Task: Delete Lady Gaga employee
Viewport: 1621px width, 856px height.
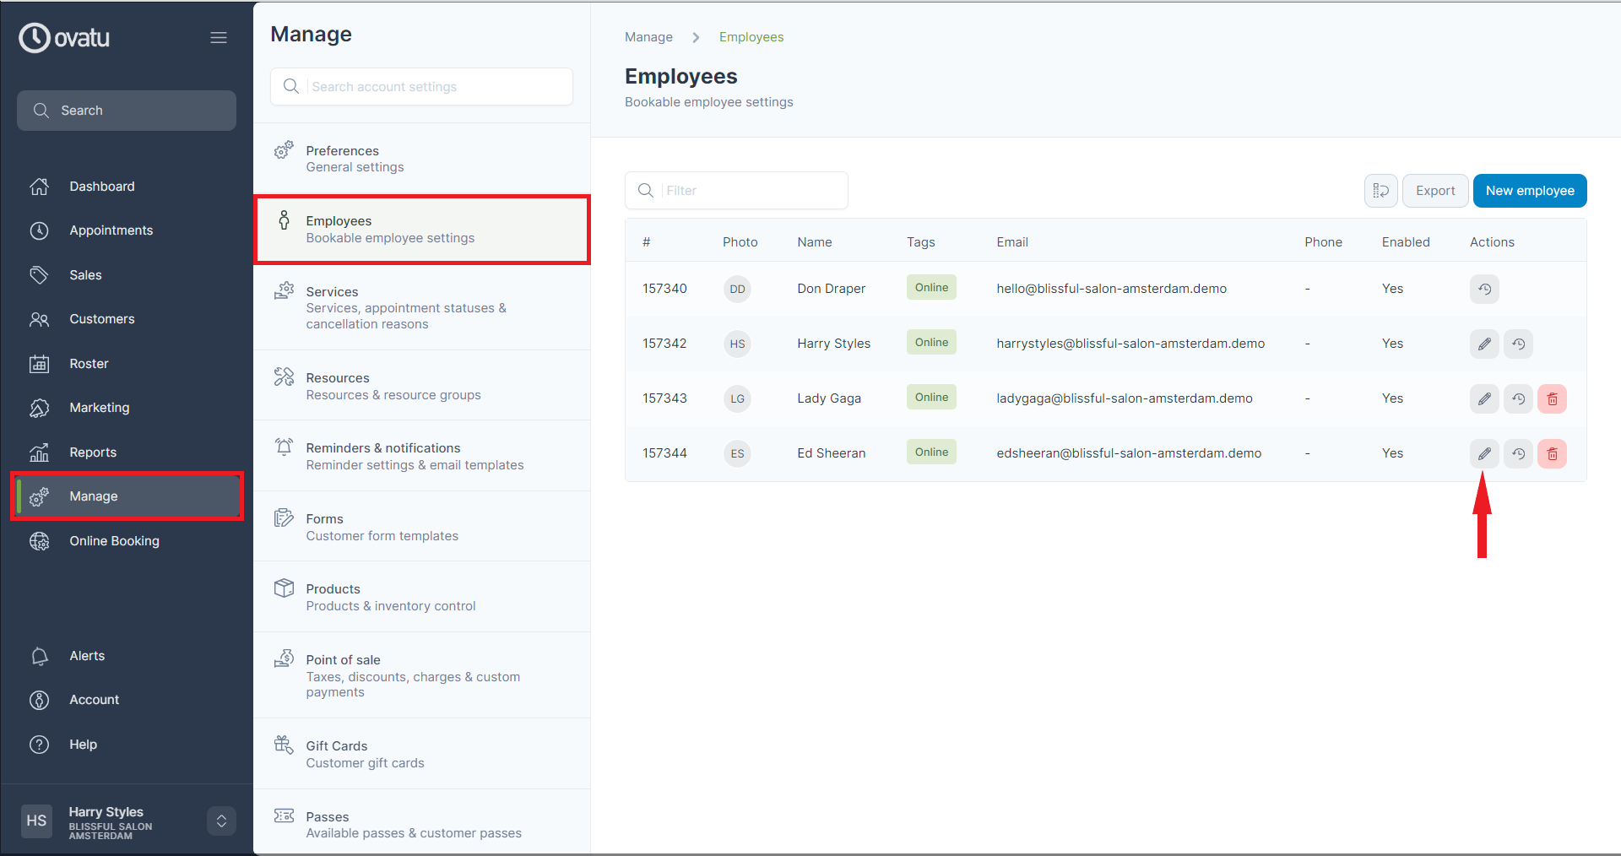Action: coord(1552,398)
